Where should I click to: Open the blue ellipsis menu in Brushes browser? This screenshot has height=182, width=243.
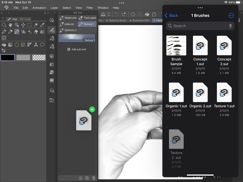(x=231, y=15)
